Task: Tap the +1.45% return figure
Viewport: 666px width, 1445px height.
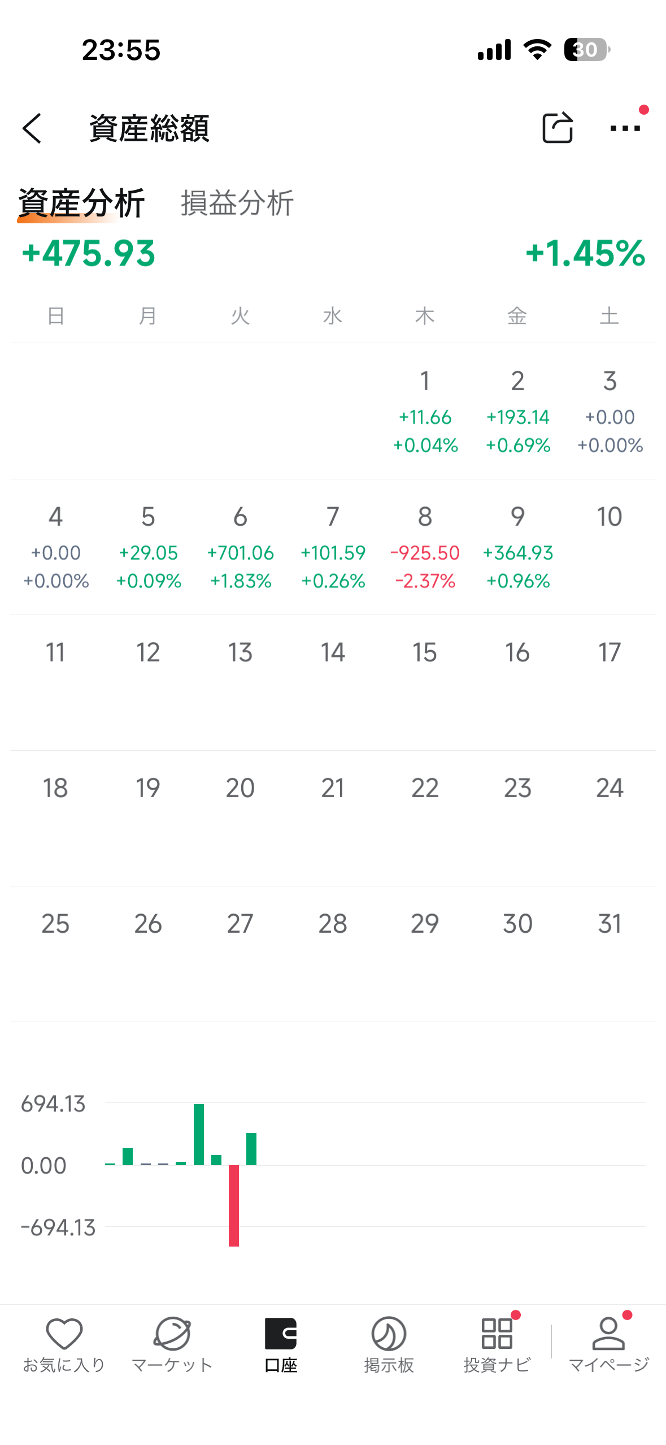Action: coord(585,253)
